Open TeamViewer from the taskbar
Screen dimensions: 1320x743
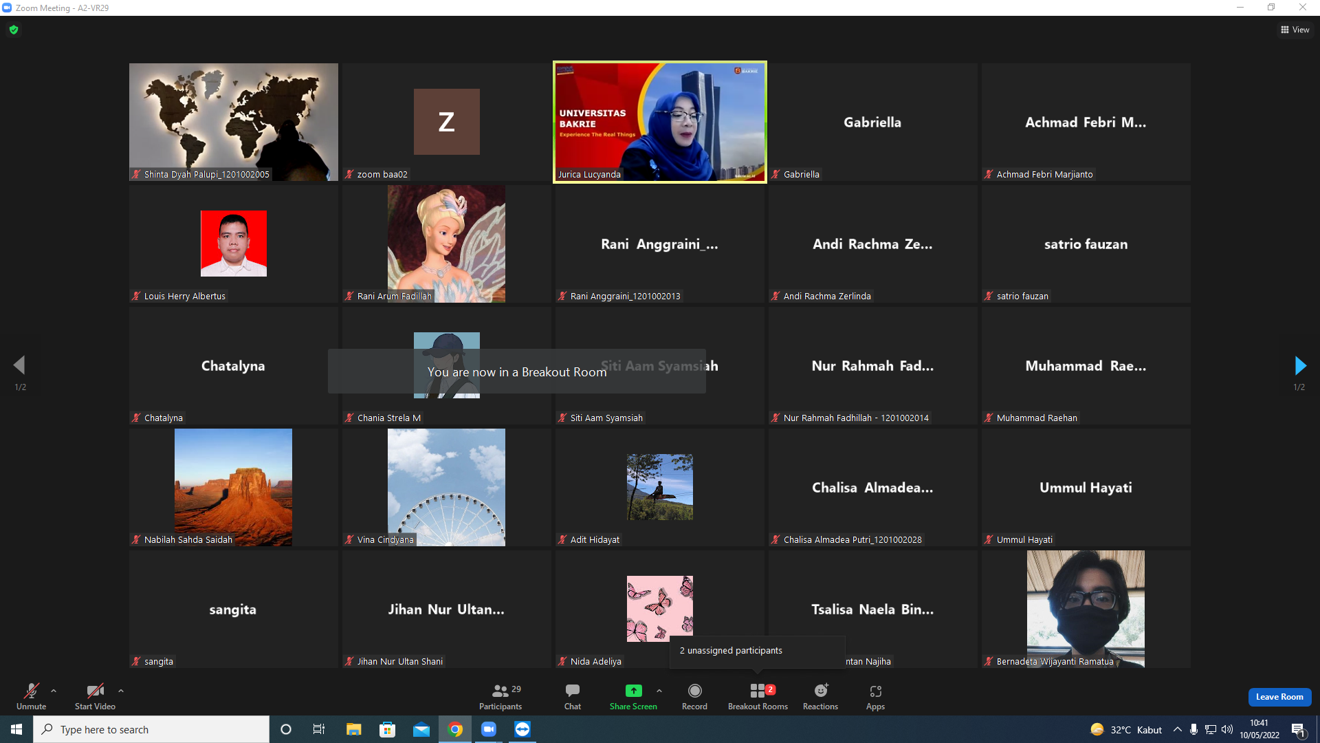[x=522, y=729]
